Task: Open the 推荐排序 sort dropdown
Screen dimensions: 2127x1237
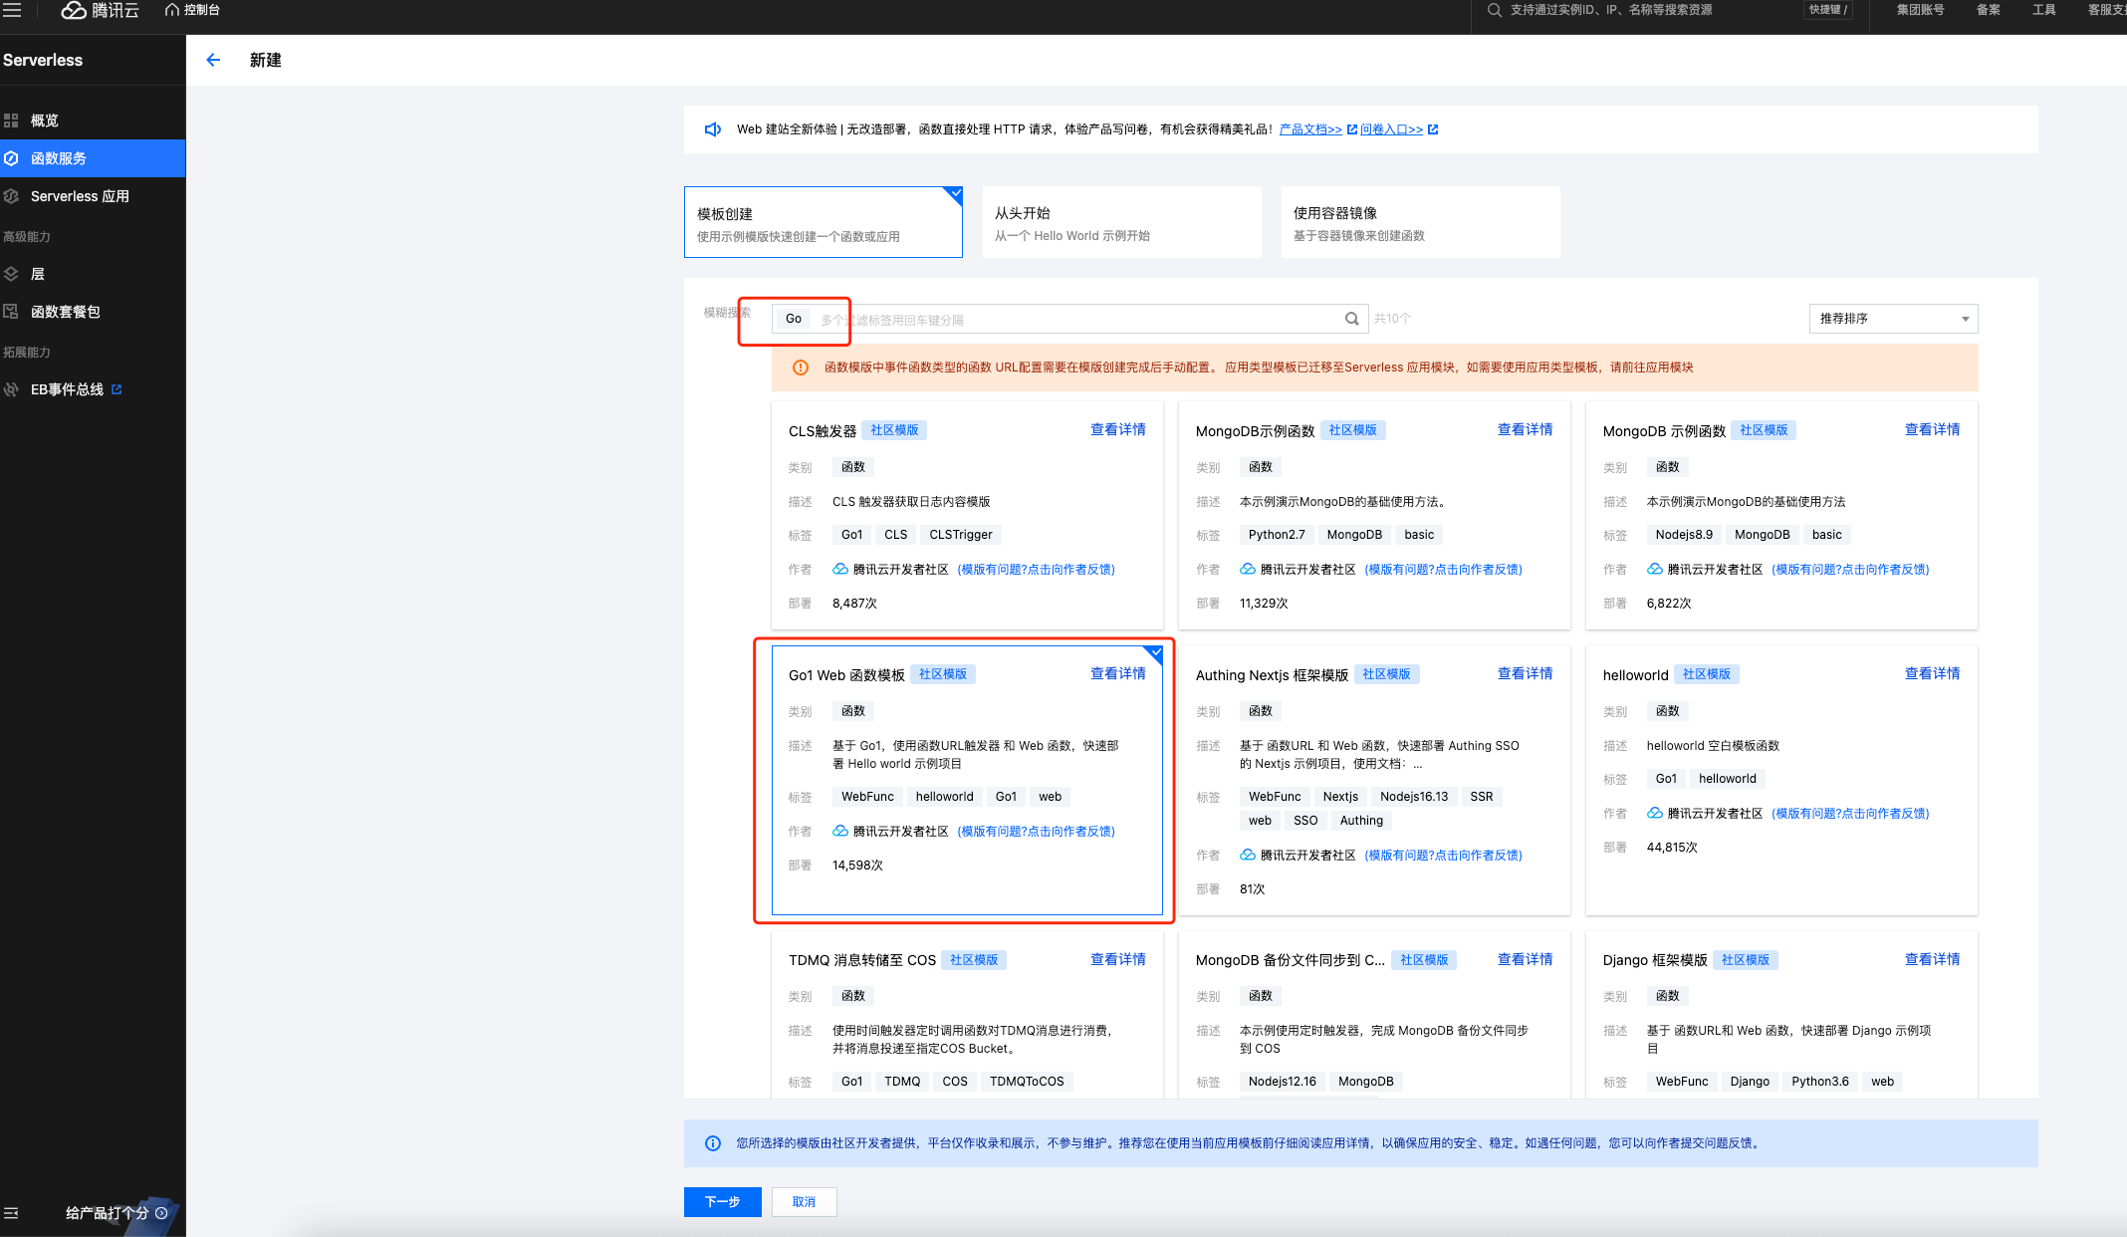Action: (1892, 319)
